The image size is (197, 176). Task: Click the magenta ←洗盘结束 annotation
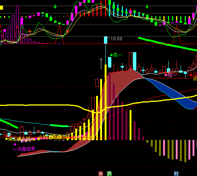coord(24,149)
